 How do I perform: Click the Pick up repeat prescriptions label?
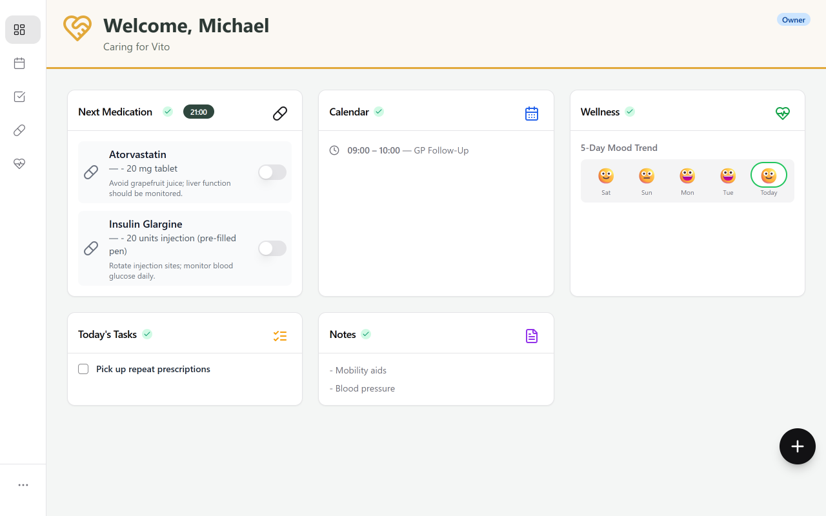(153, 369)
